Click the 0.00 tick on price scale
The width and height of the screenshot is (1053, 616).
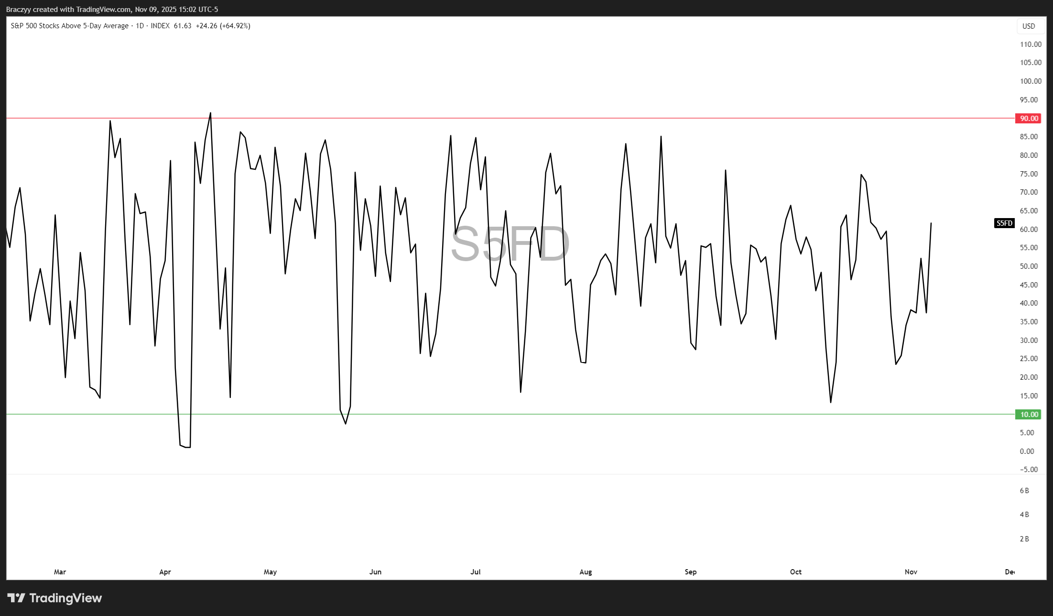(1027, 451)
